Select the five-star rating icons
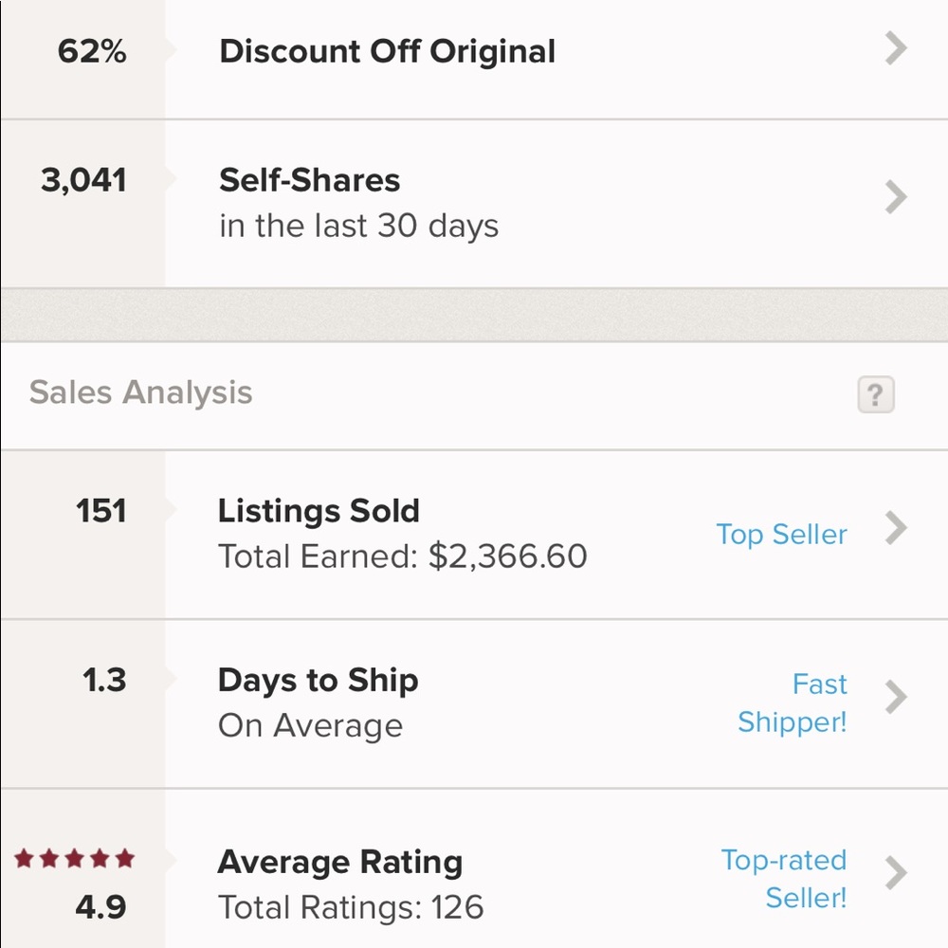 74,858
